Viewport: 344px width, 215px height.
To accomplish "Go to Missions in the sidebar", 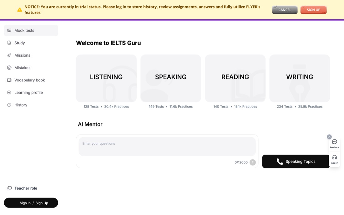I will [x=31, y=55].
